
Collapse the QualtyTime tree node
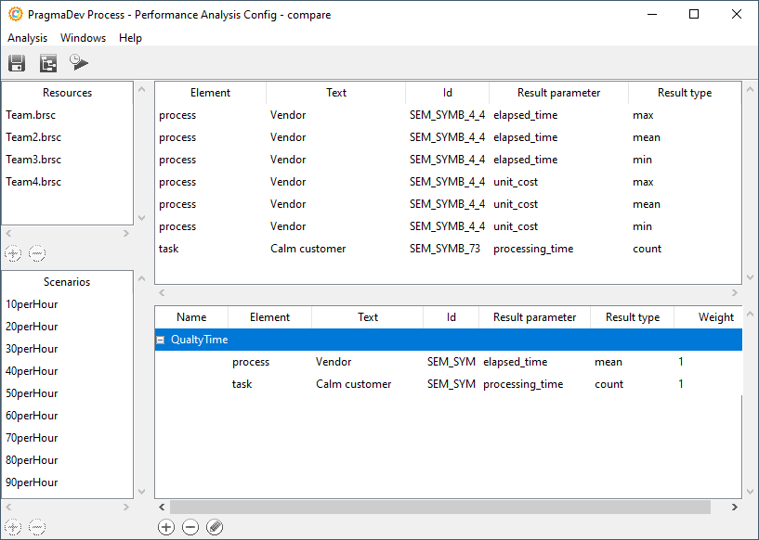(161, 340)
